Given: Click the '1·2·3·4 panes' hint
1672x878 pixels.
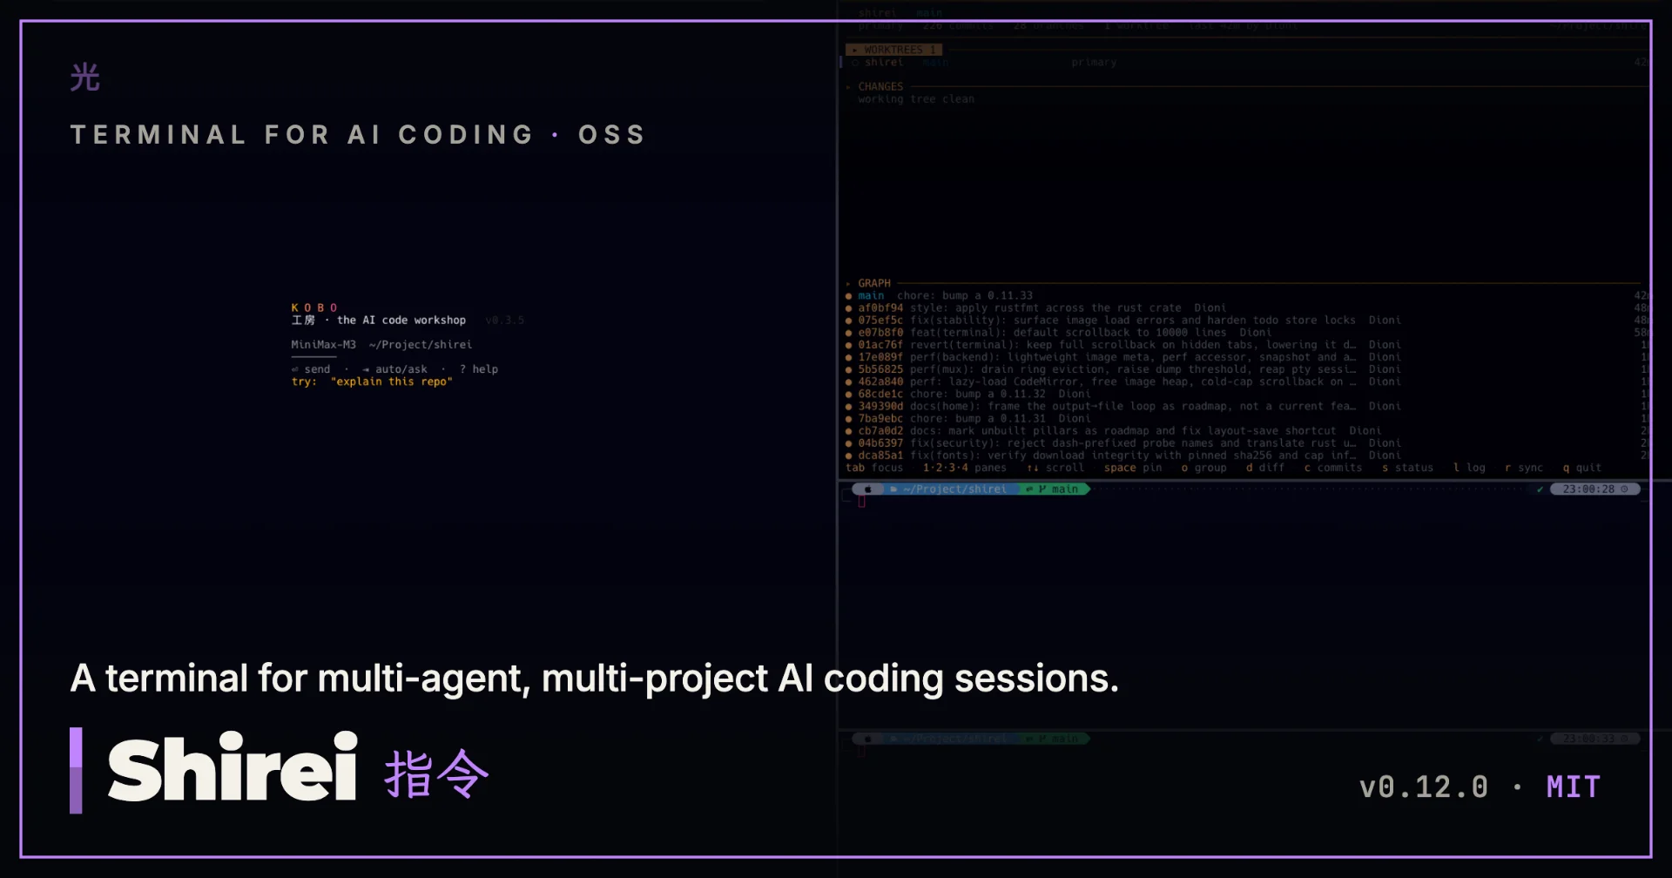Looking at the screenshot, I should [x=965, y=468].
